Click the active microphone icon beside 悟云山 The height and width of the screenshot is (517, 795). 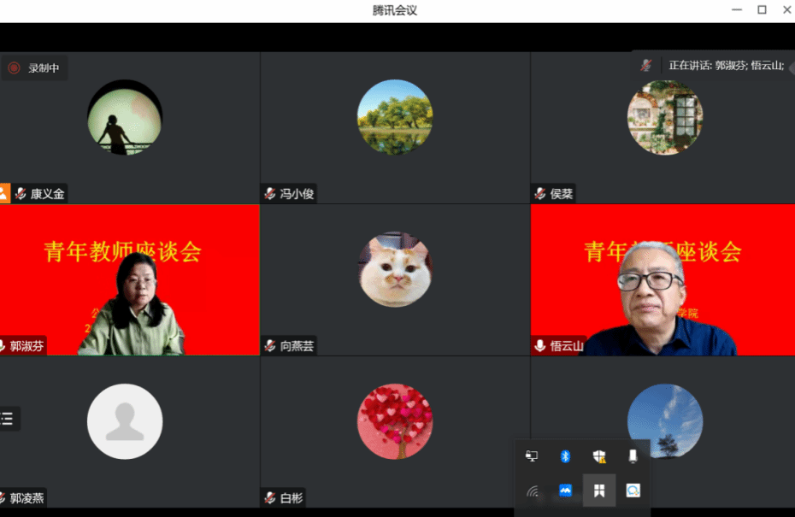point(540,346)
